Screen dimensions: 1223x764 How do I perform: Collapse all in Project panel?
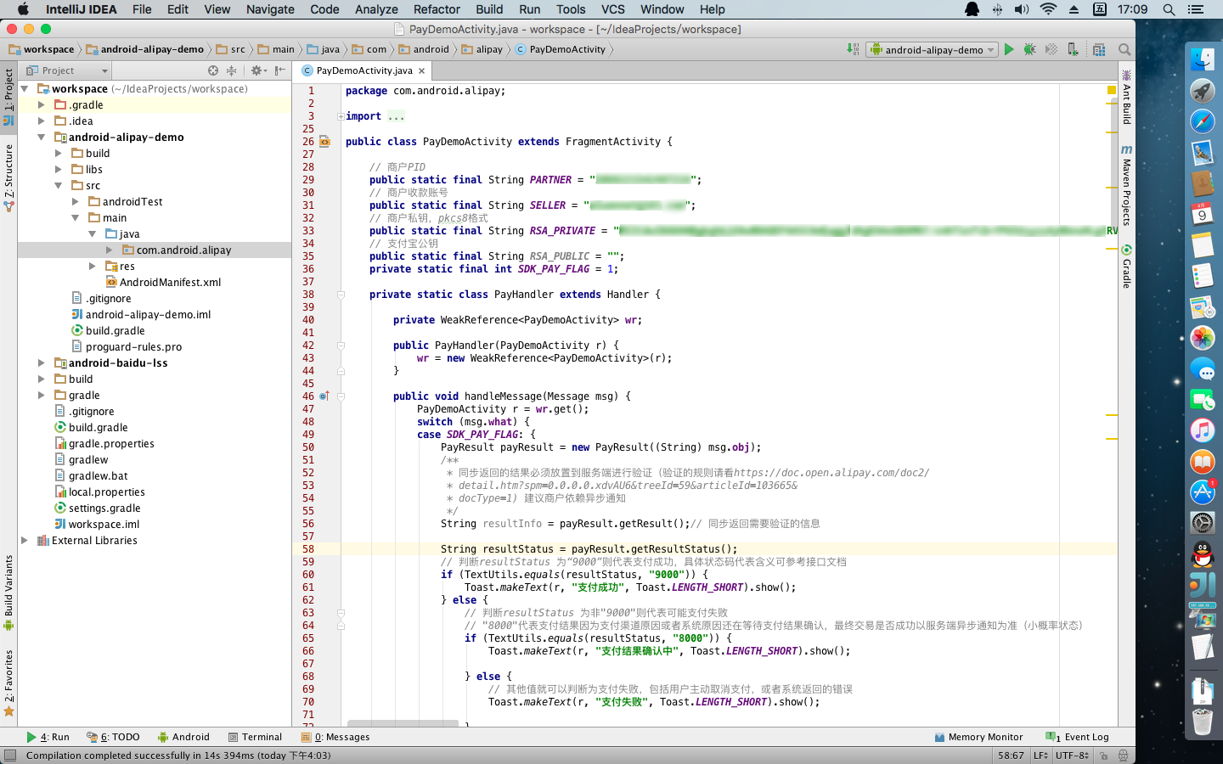tap(232, 70)
